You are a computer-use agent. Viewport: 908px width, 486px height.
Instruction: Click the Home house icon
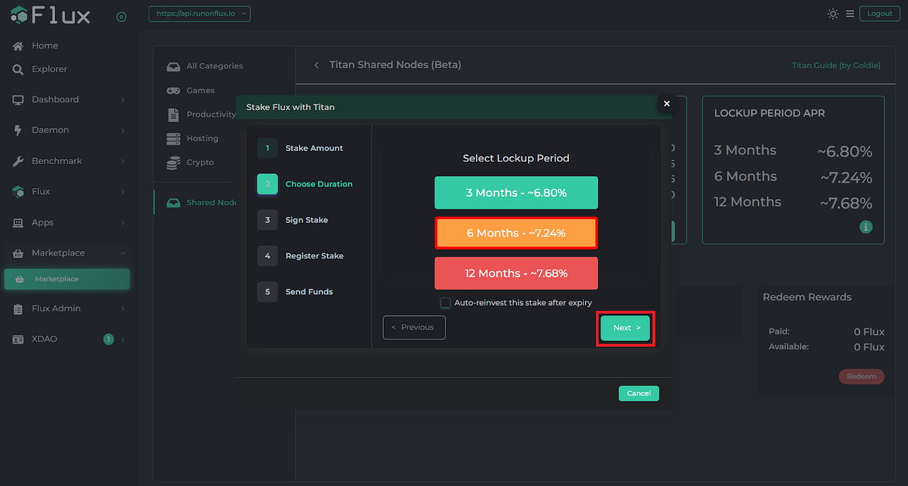coord(18,46)
